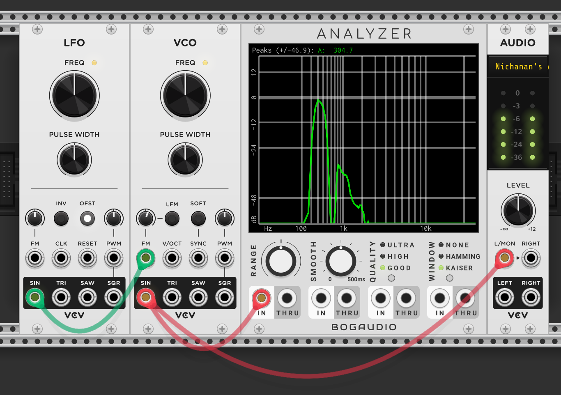Click the LFO CLK input jack
The width and height of the screenshot is (561, 395).
(x=61, y=258)
